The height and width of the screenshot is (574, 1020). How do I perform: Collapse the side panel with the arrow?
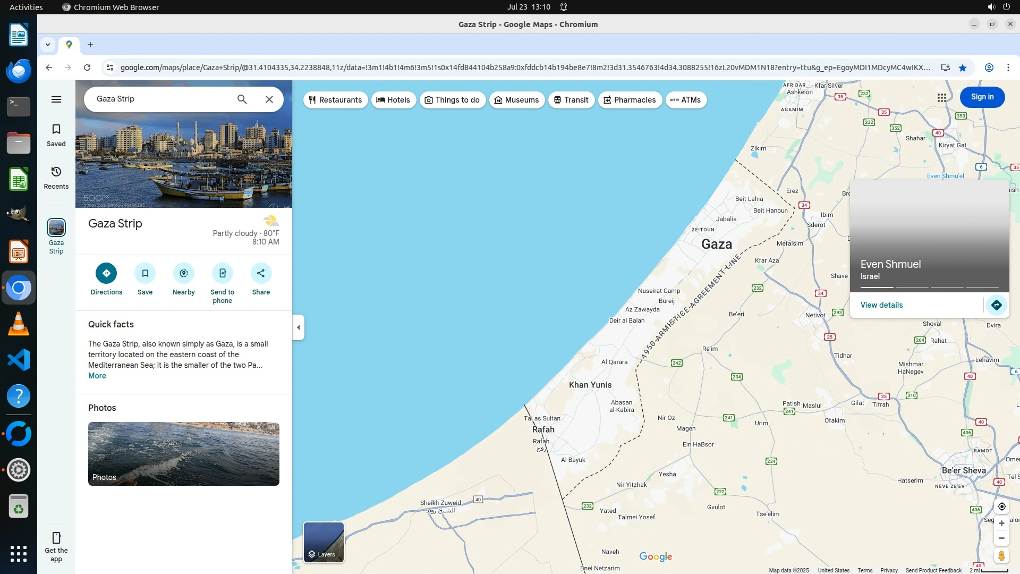click(299, 327)
